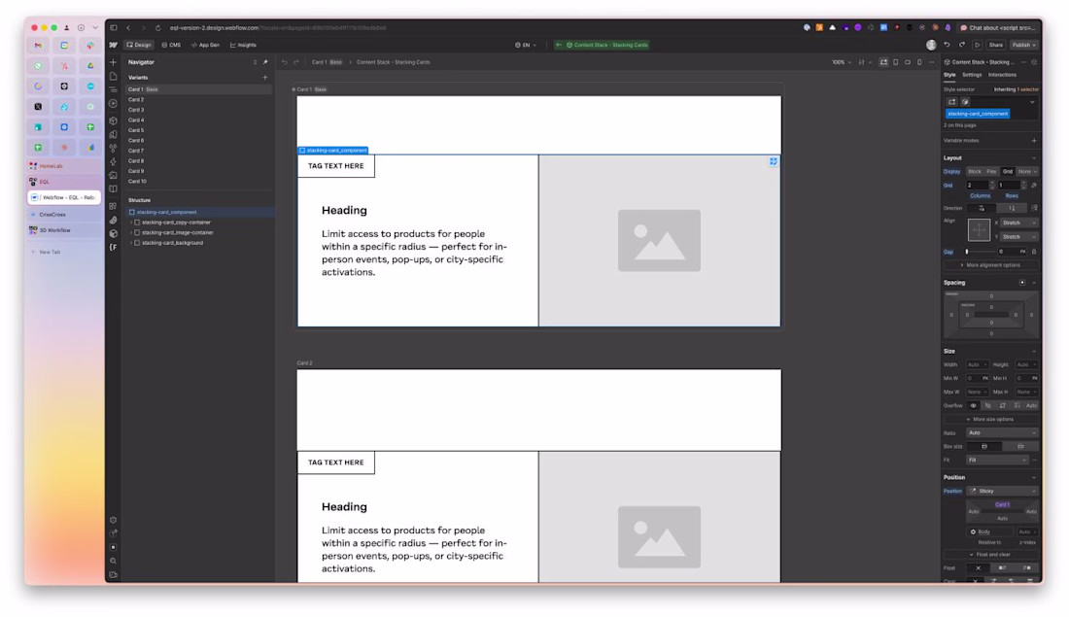Click the redo arrow in canvas bar

(x=296, y=62)
